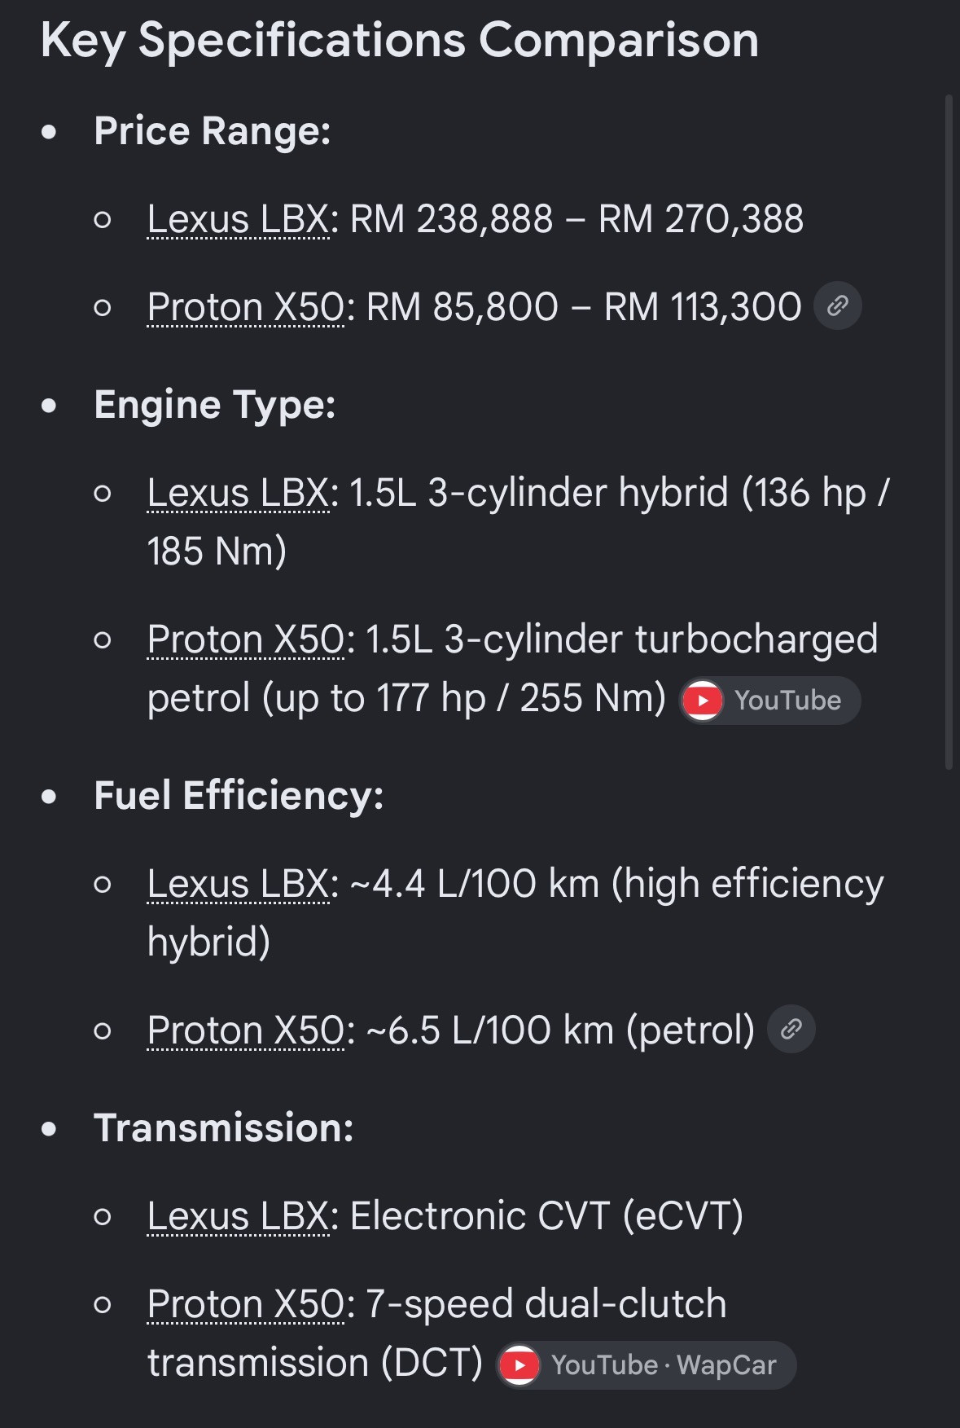Click the vertical scrollbar on the right edge

point(949,432)
